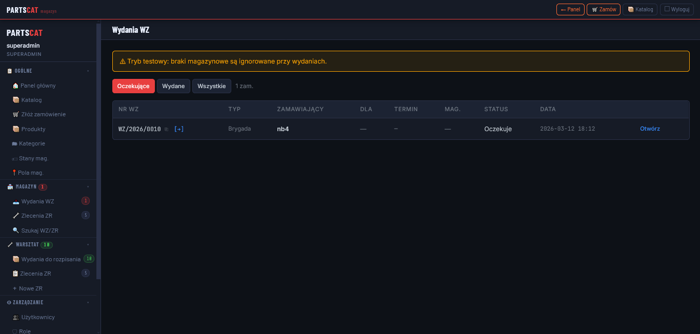
Task: Select the Oczekujące filter tab
Action: 133,86
